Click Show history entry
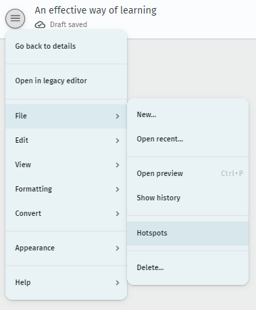256x310 pixels. tap(188, 198)
